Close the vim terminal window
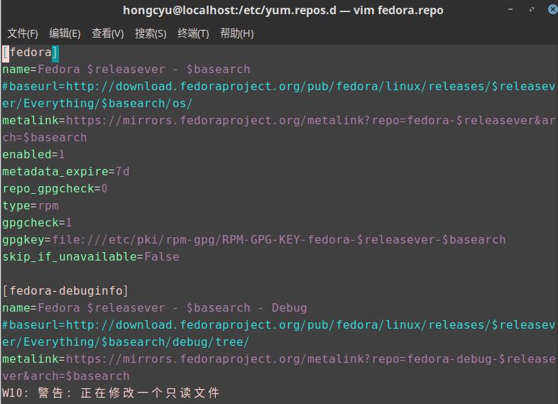The image size is (558, 404). (x=552, y=9)
